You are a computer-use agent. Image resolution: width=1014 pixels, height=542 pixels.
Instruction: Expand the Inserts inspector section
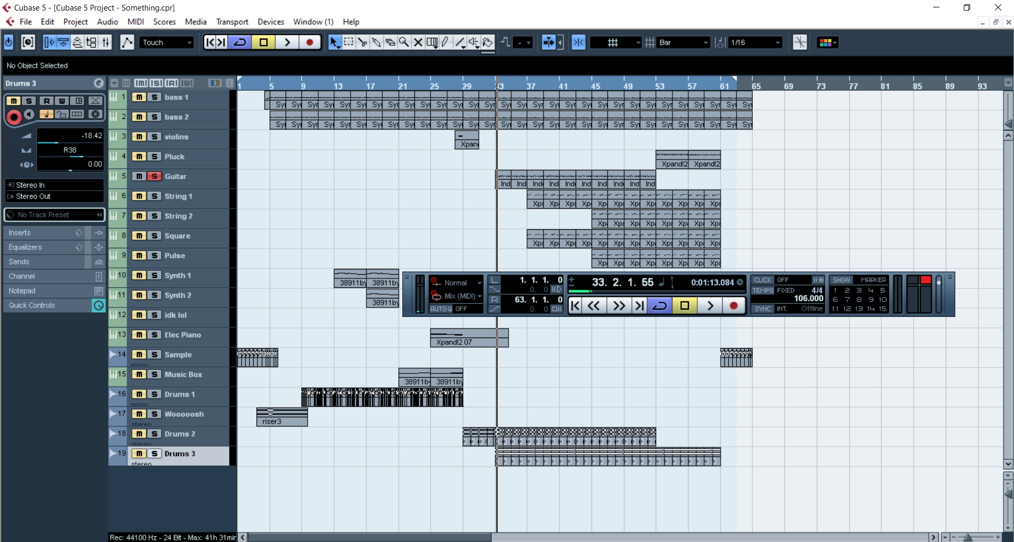pos(45,233)
